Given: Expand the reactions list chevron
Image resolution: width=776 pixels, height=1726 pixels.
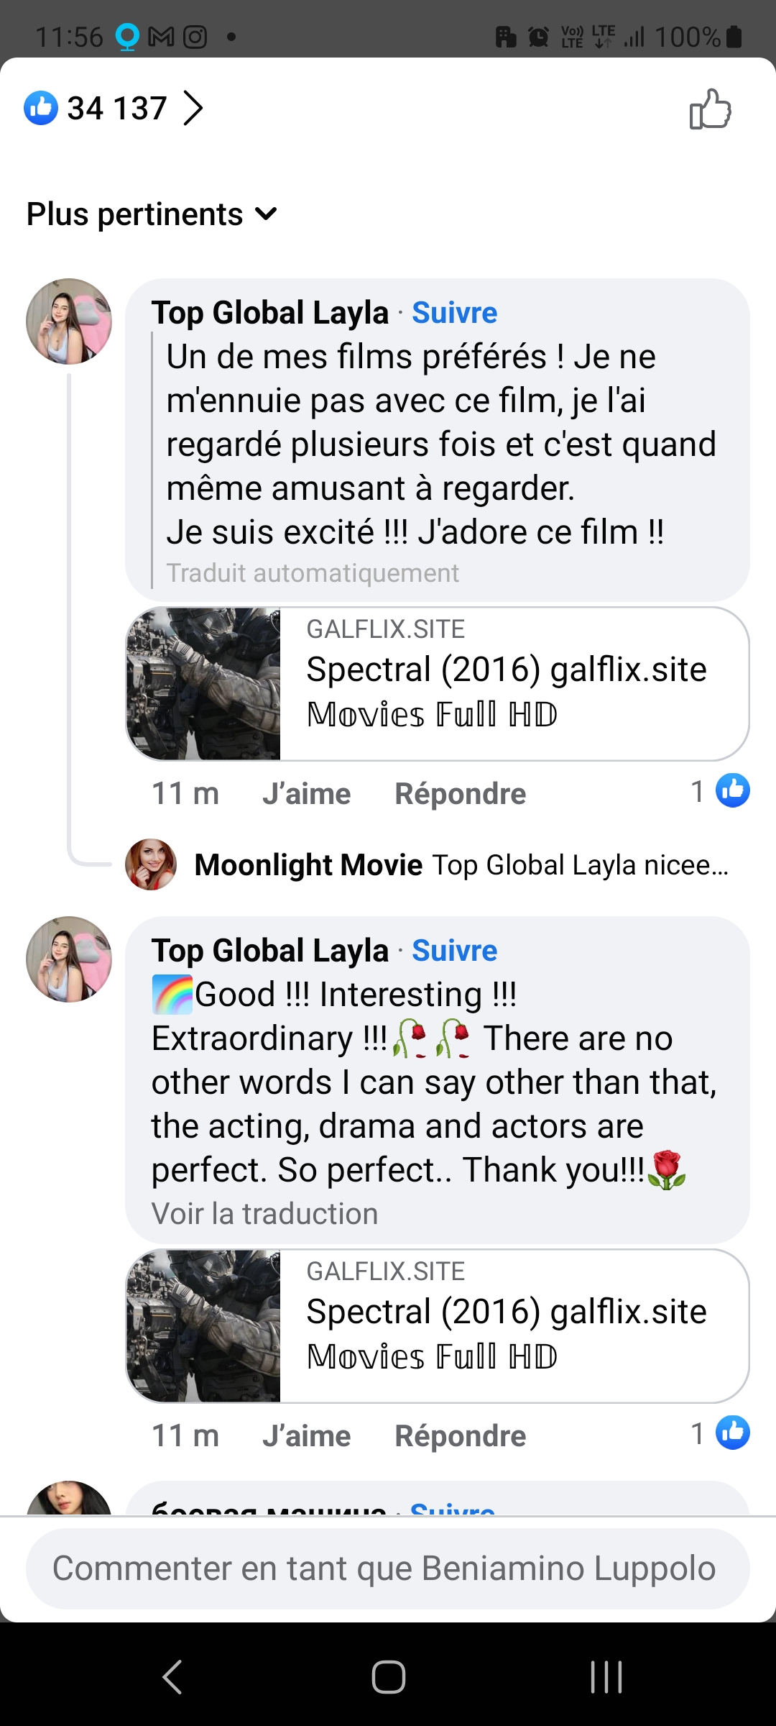Looking at the screenshot, I should tap(193, 108).
